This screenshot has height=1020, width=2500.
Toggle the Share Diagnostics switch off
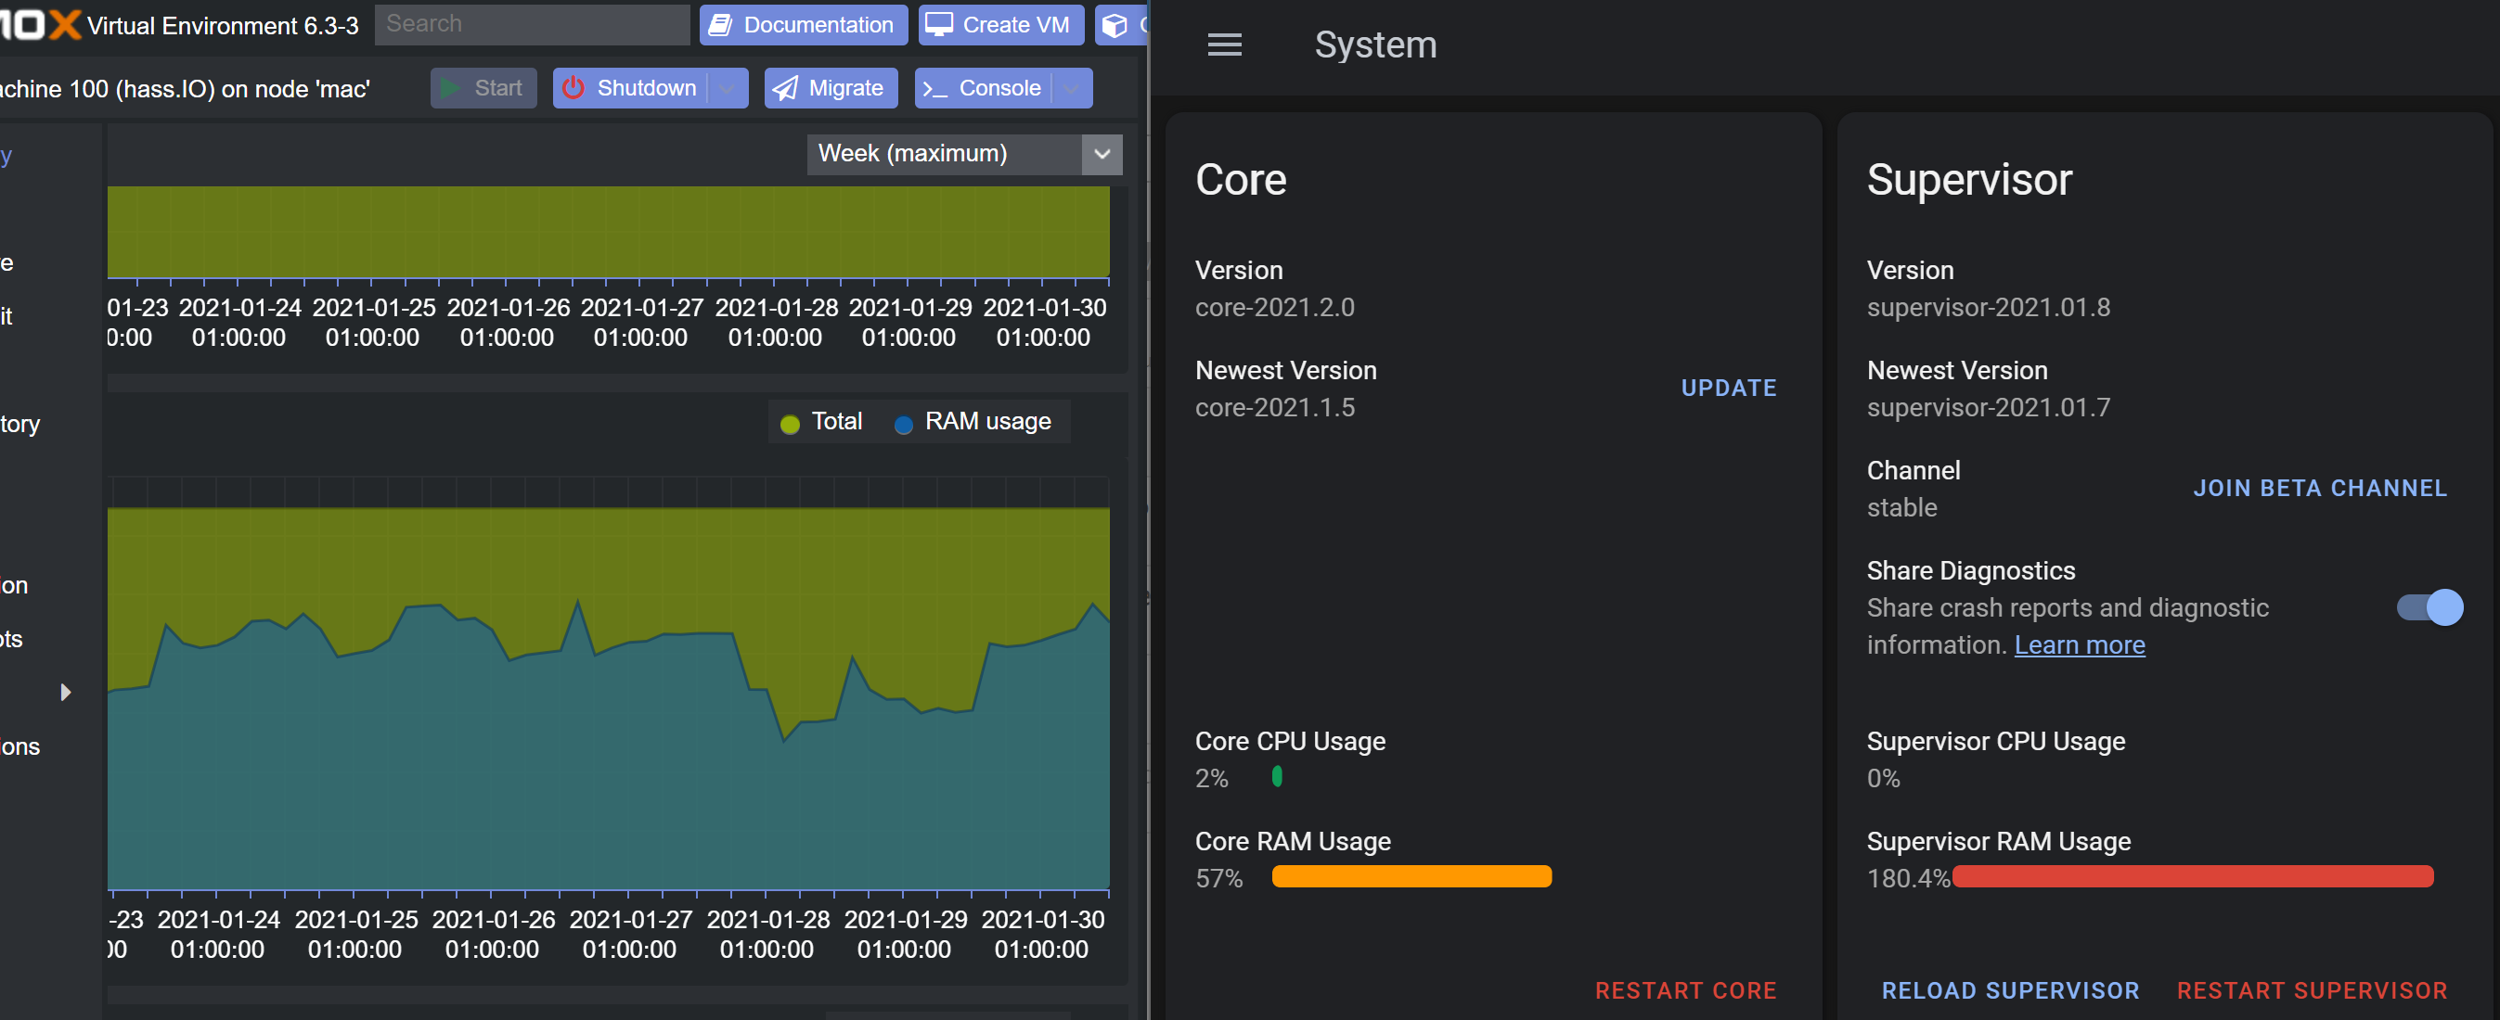point(2429,608)
